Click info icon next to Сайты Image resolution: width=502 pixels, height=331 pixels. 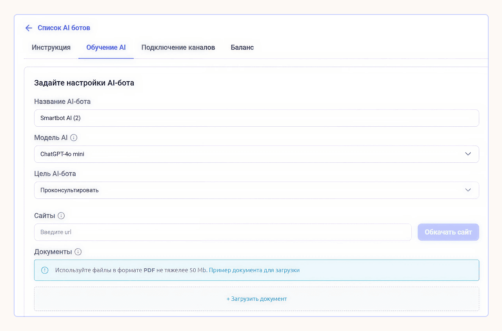[x=61, y=216]
